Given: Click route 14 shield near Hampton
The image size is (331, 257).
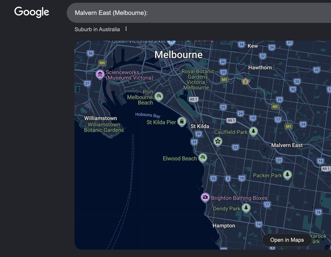Looking at the screenshot, I should point(258,224).
